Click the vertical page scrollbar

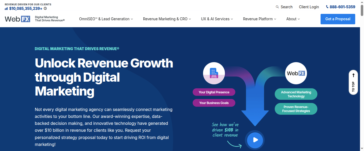coord(362,80)
